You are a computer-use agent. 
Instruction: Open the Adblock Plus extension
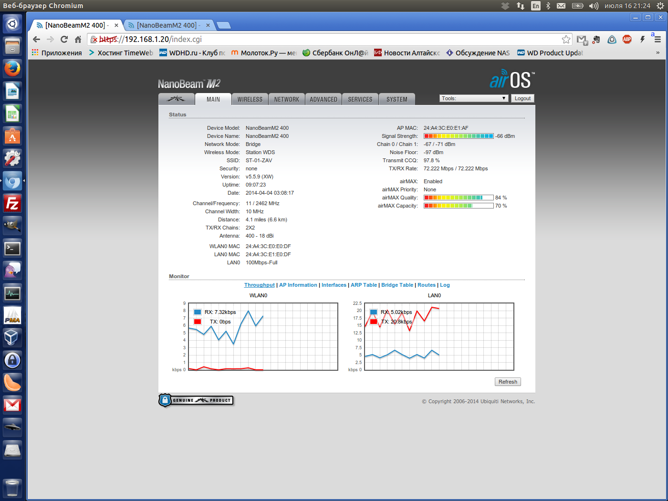(627, 40)
